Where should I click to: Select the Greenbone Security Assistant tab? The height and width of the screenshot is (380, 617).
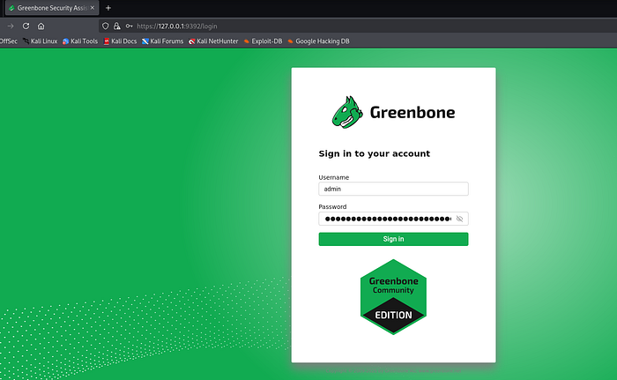(51, 8)
